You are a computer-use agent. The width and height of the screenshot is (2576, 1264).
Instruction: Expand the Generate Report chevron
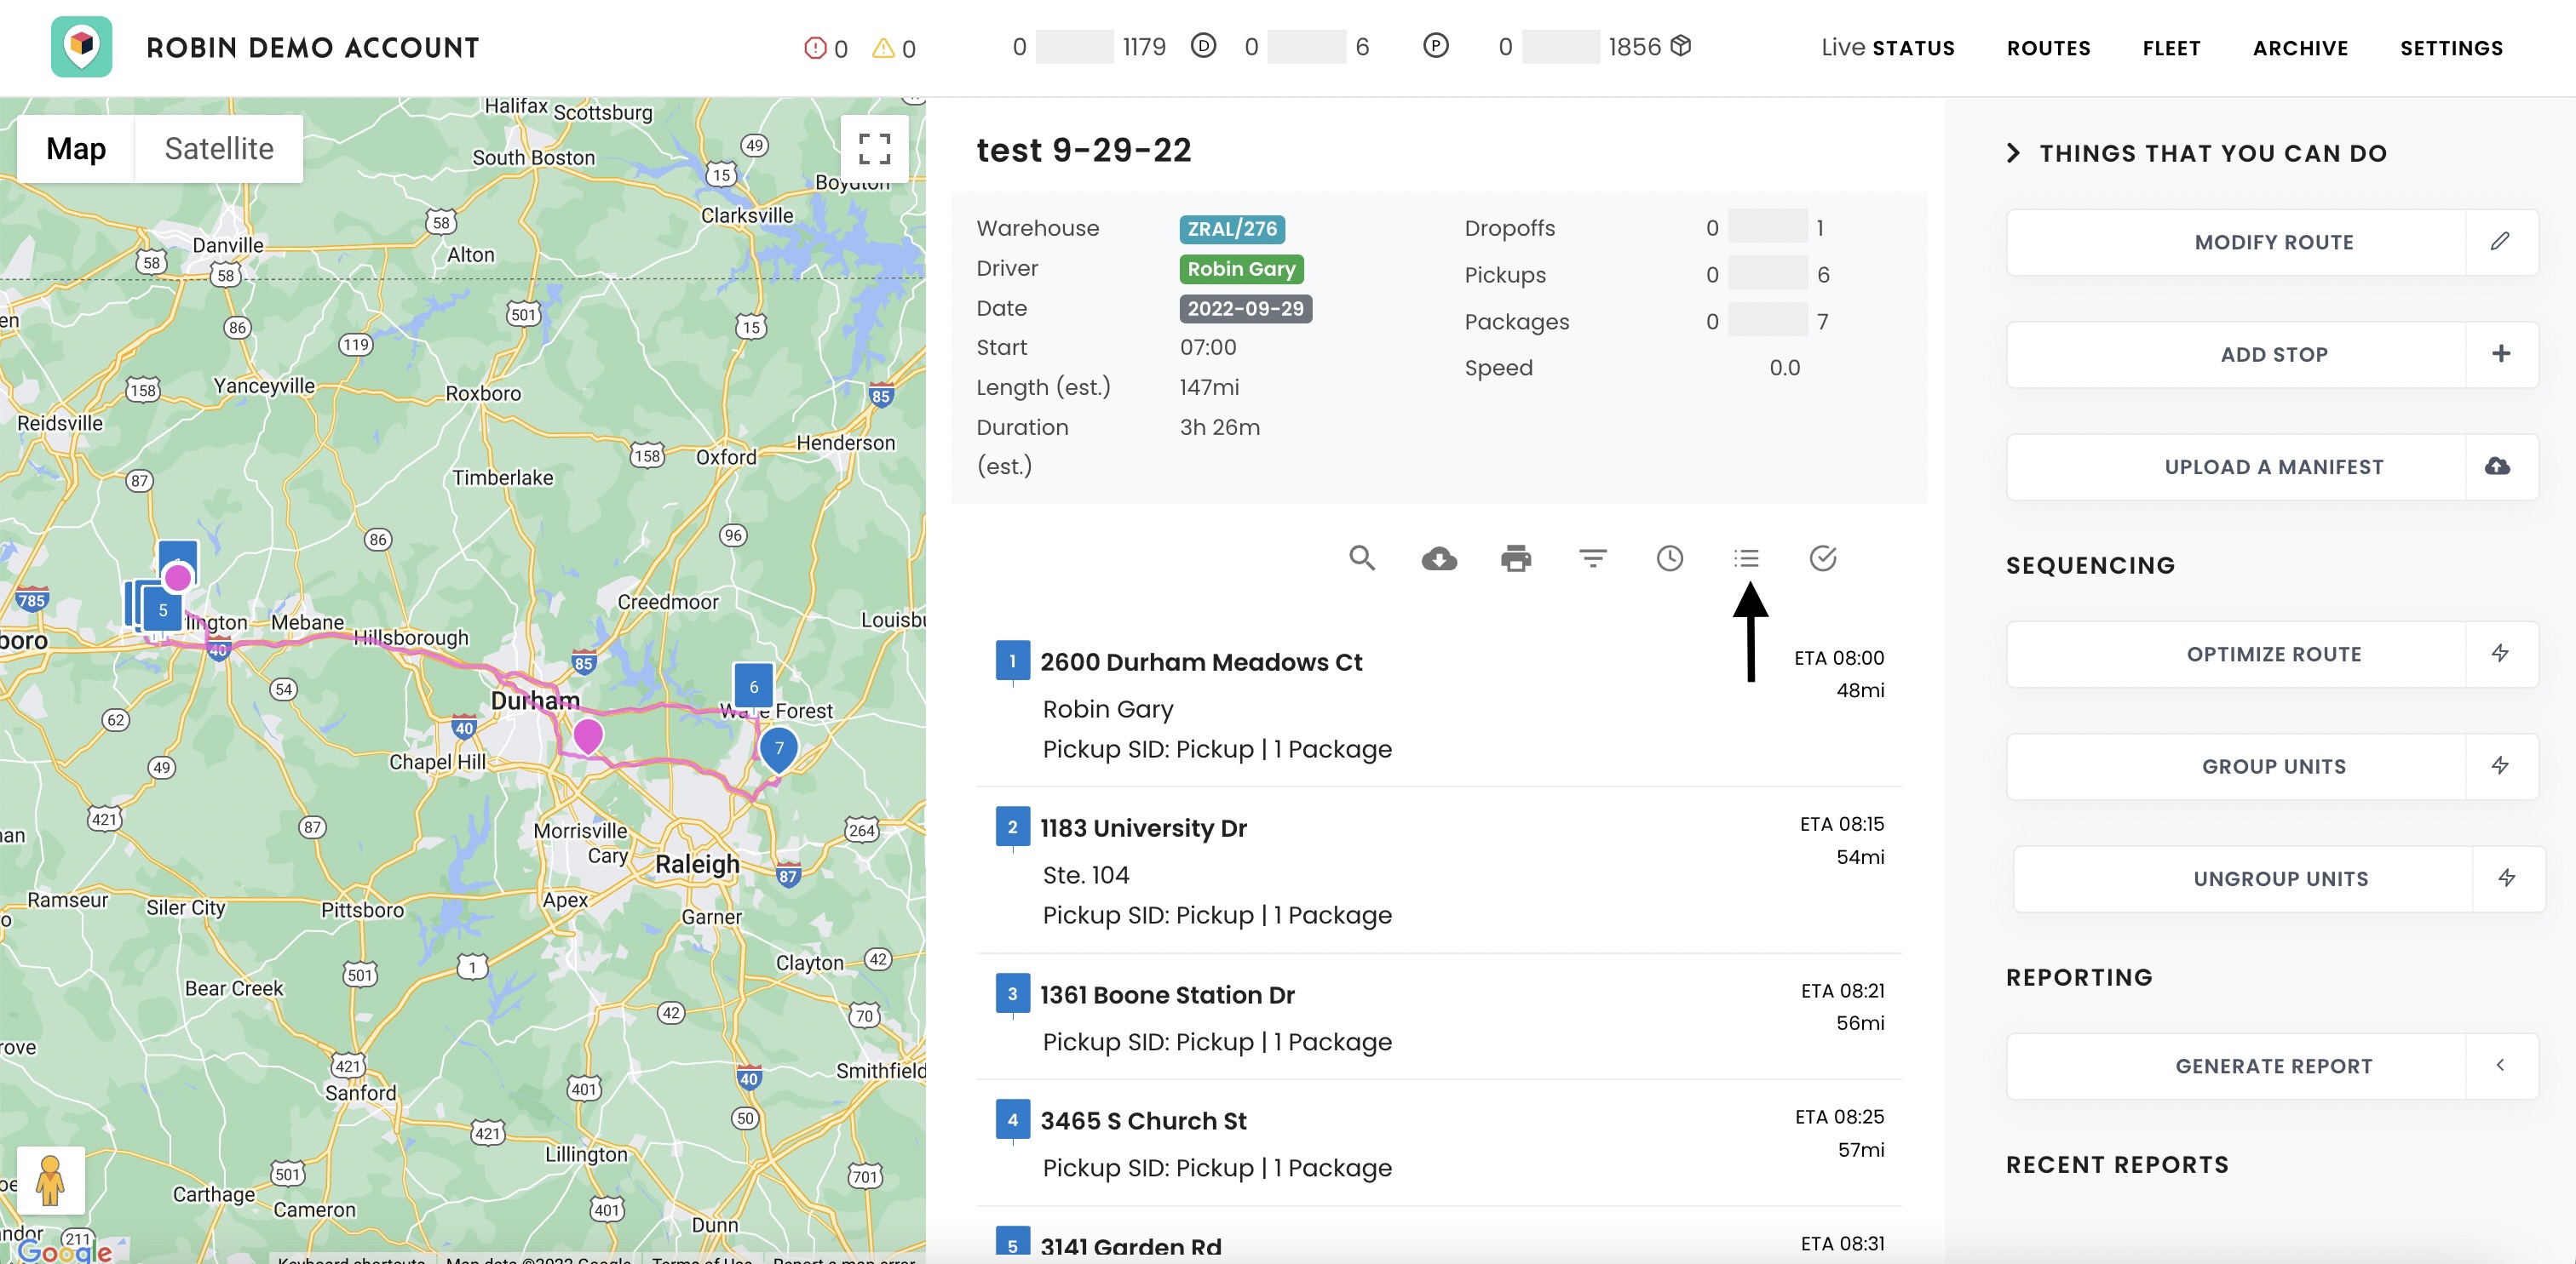click(2500, 1065)
